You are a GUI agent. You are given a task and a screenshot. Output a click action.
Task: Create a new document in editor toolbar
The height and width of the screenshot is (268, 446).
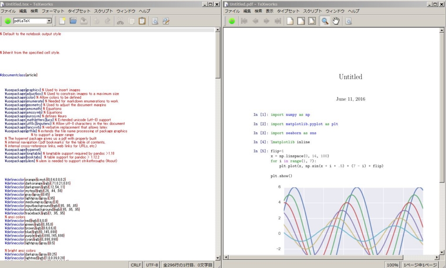(x=62, y=21)
